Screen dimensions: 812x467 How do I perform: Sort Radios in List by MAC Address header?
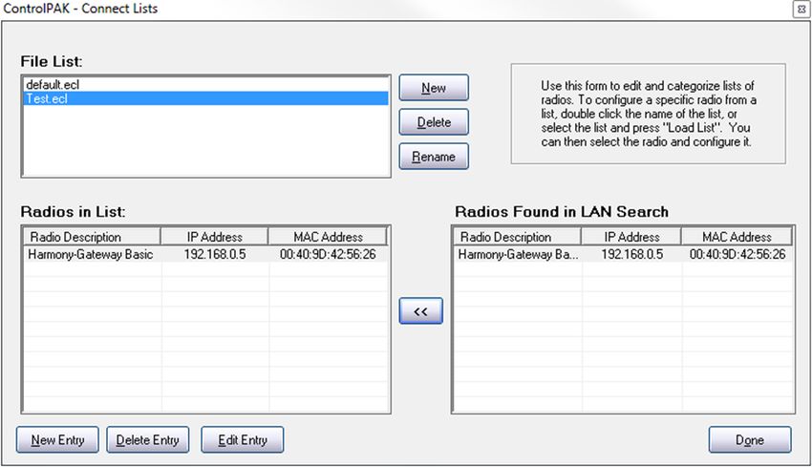point(328,237)
